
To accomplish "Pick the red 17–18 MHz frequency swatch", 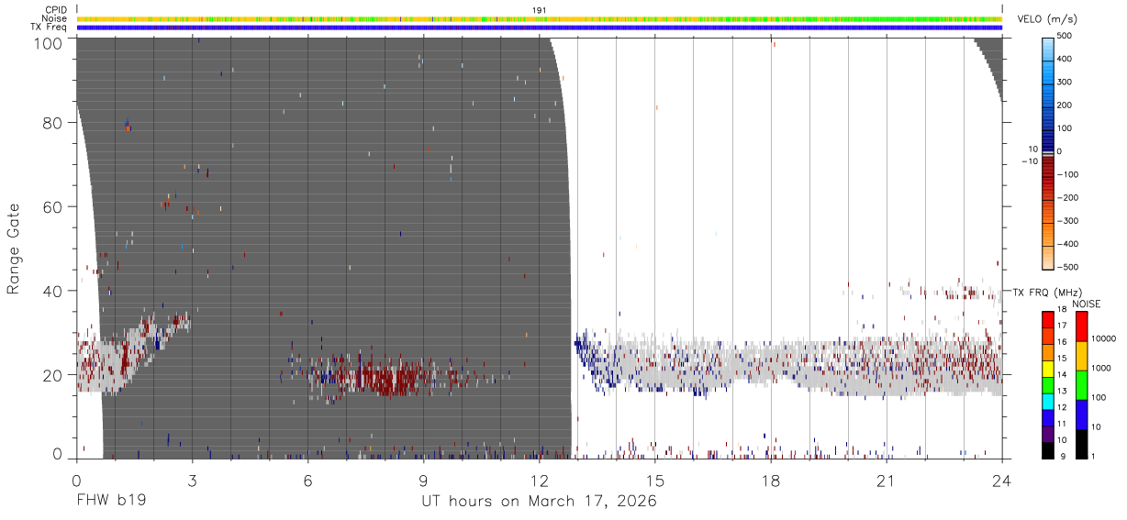I will pyautogui.click(x=1048, y=320).
